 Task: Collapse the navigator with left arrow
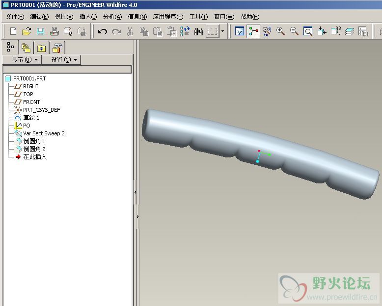coord(135,192)
